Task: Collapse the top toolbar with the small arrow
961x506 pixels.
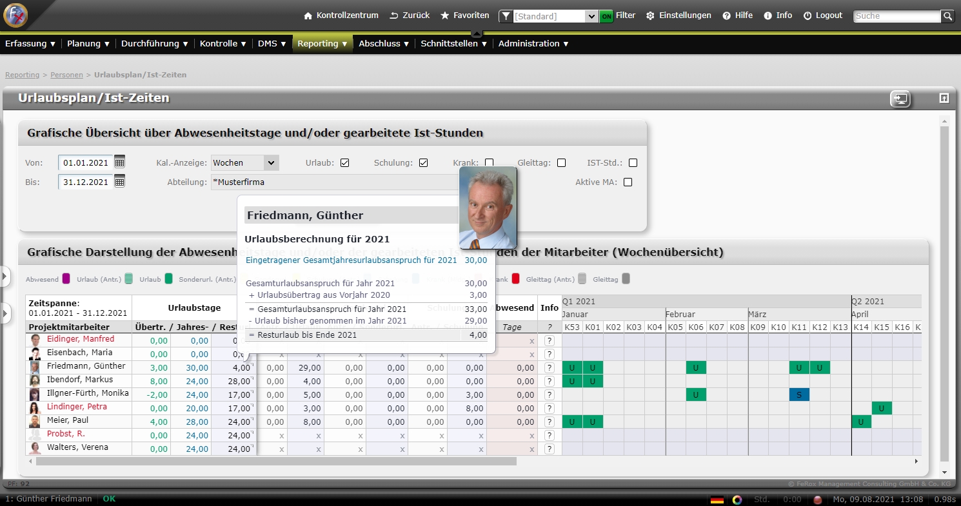Action: point(477,32)
